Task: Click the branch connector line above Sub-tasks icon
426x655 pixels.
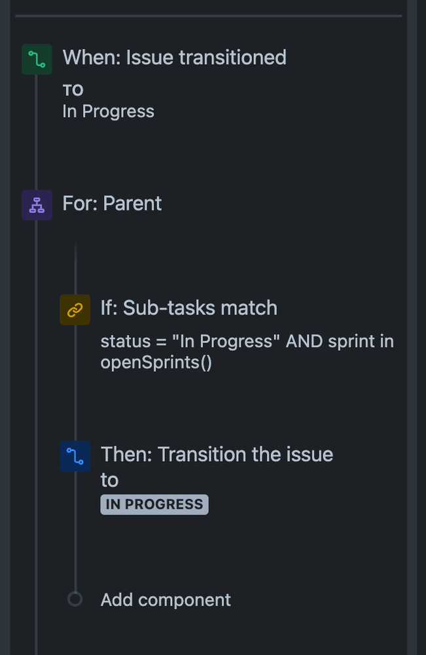Action: [x=75, y=268]
